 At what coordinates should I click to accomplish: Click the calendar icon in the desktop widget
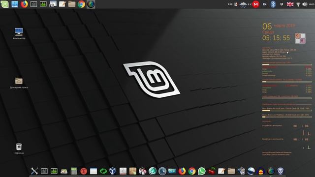(300, 38)
